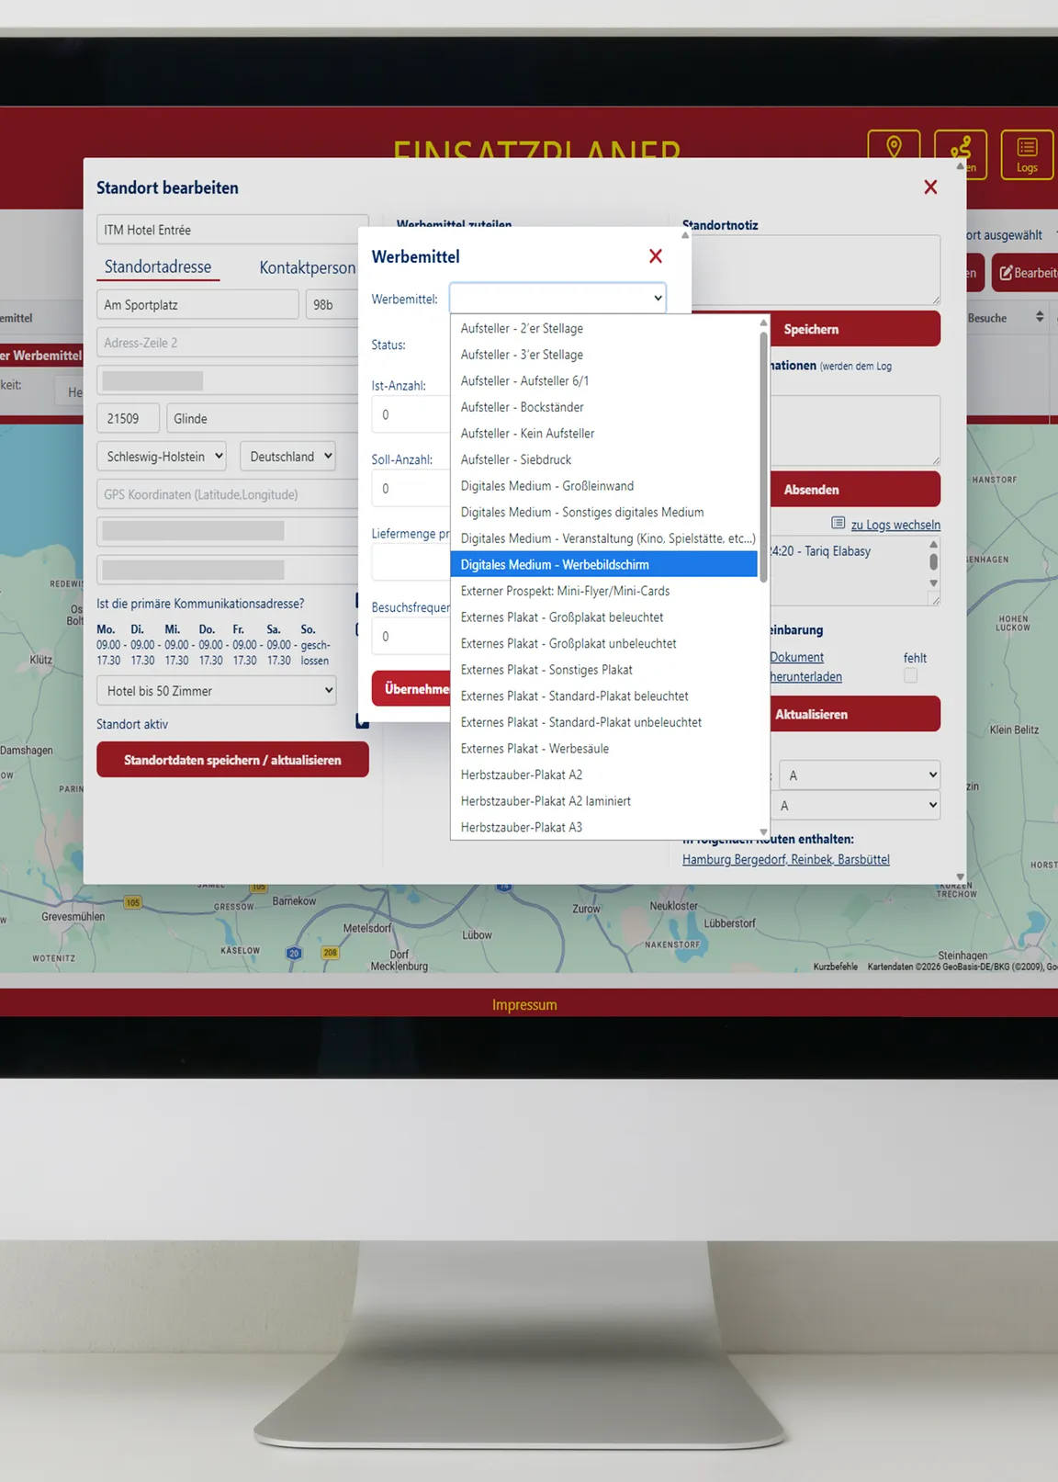This screenshot has width=1058, height=1482.
Task: Toggle the fehlt checkbox
Action: tap(910, 676)
